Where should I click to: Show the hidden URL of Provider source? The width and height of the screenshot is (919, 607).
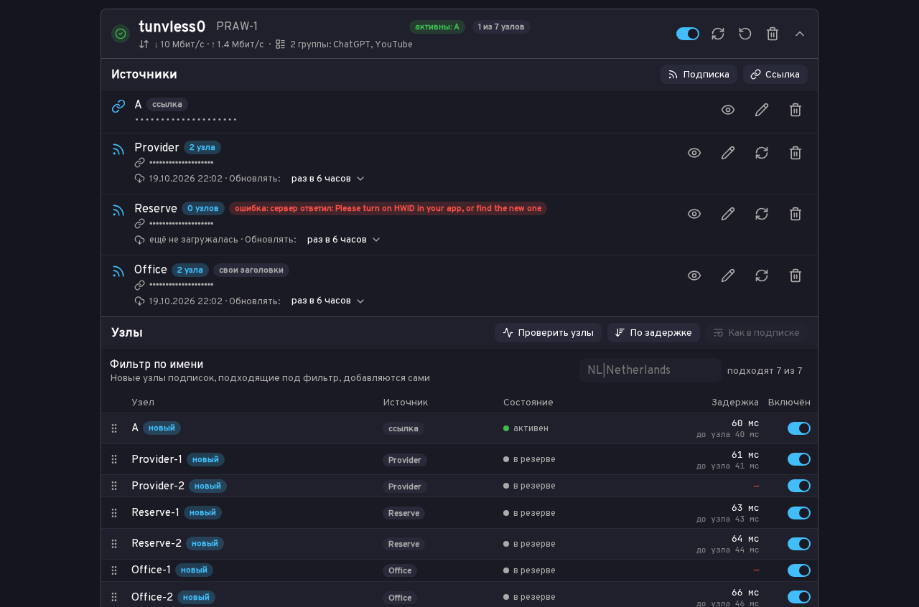click(x=694, y=153)
